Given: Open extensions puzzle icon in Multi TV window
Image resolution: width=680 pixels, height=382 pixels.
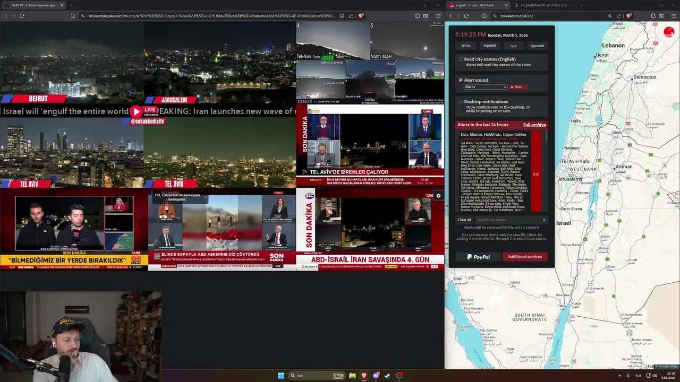Looking at the screenshot, I should [x=418, y=16].
